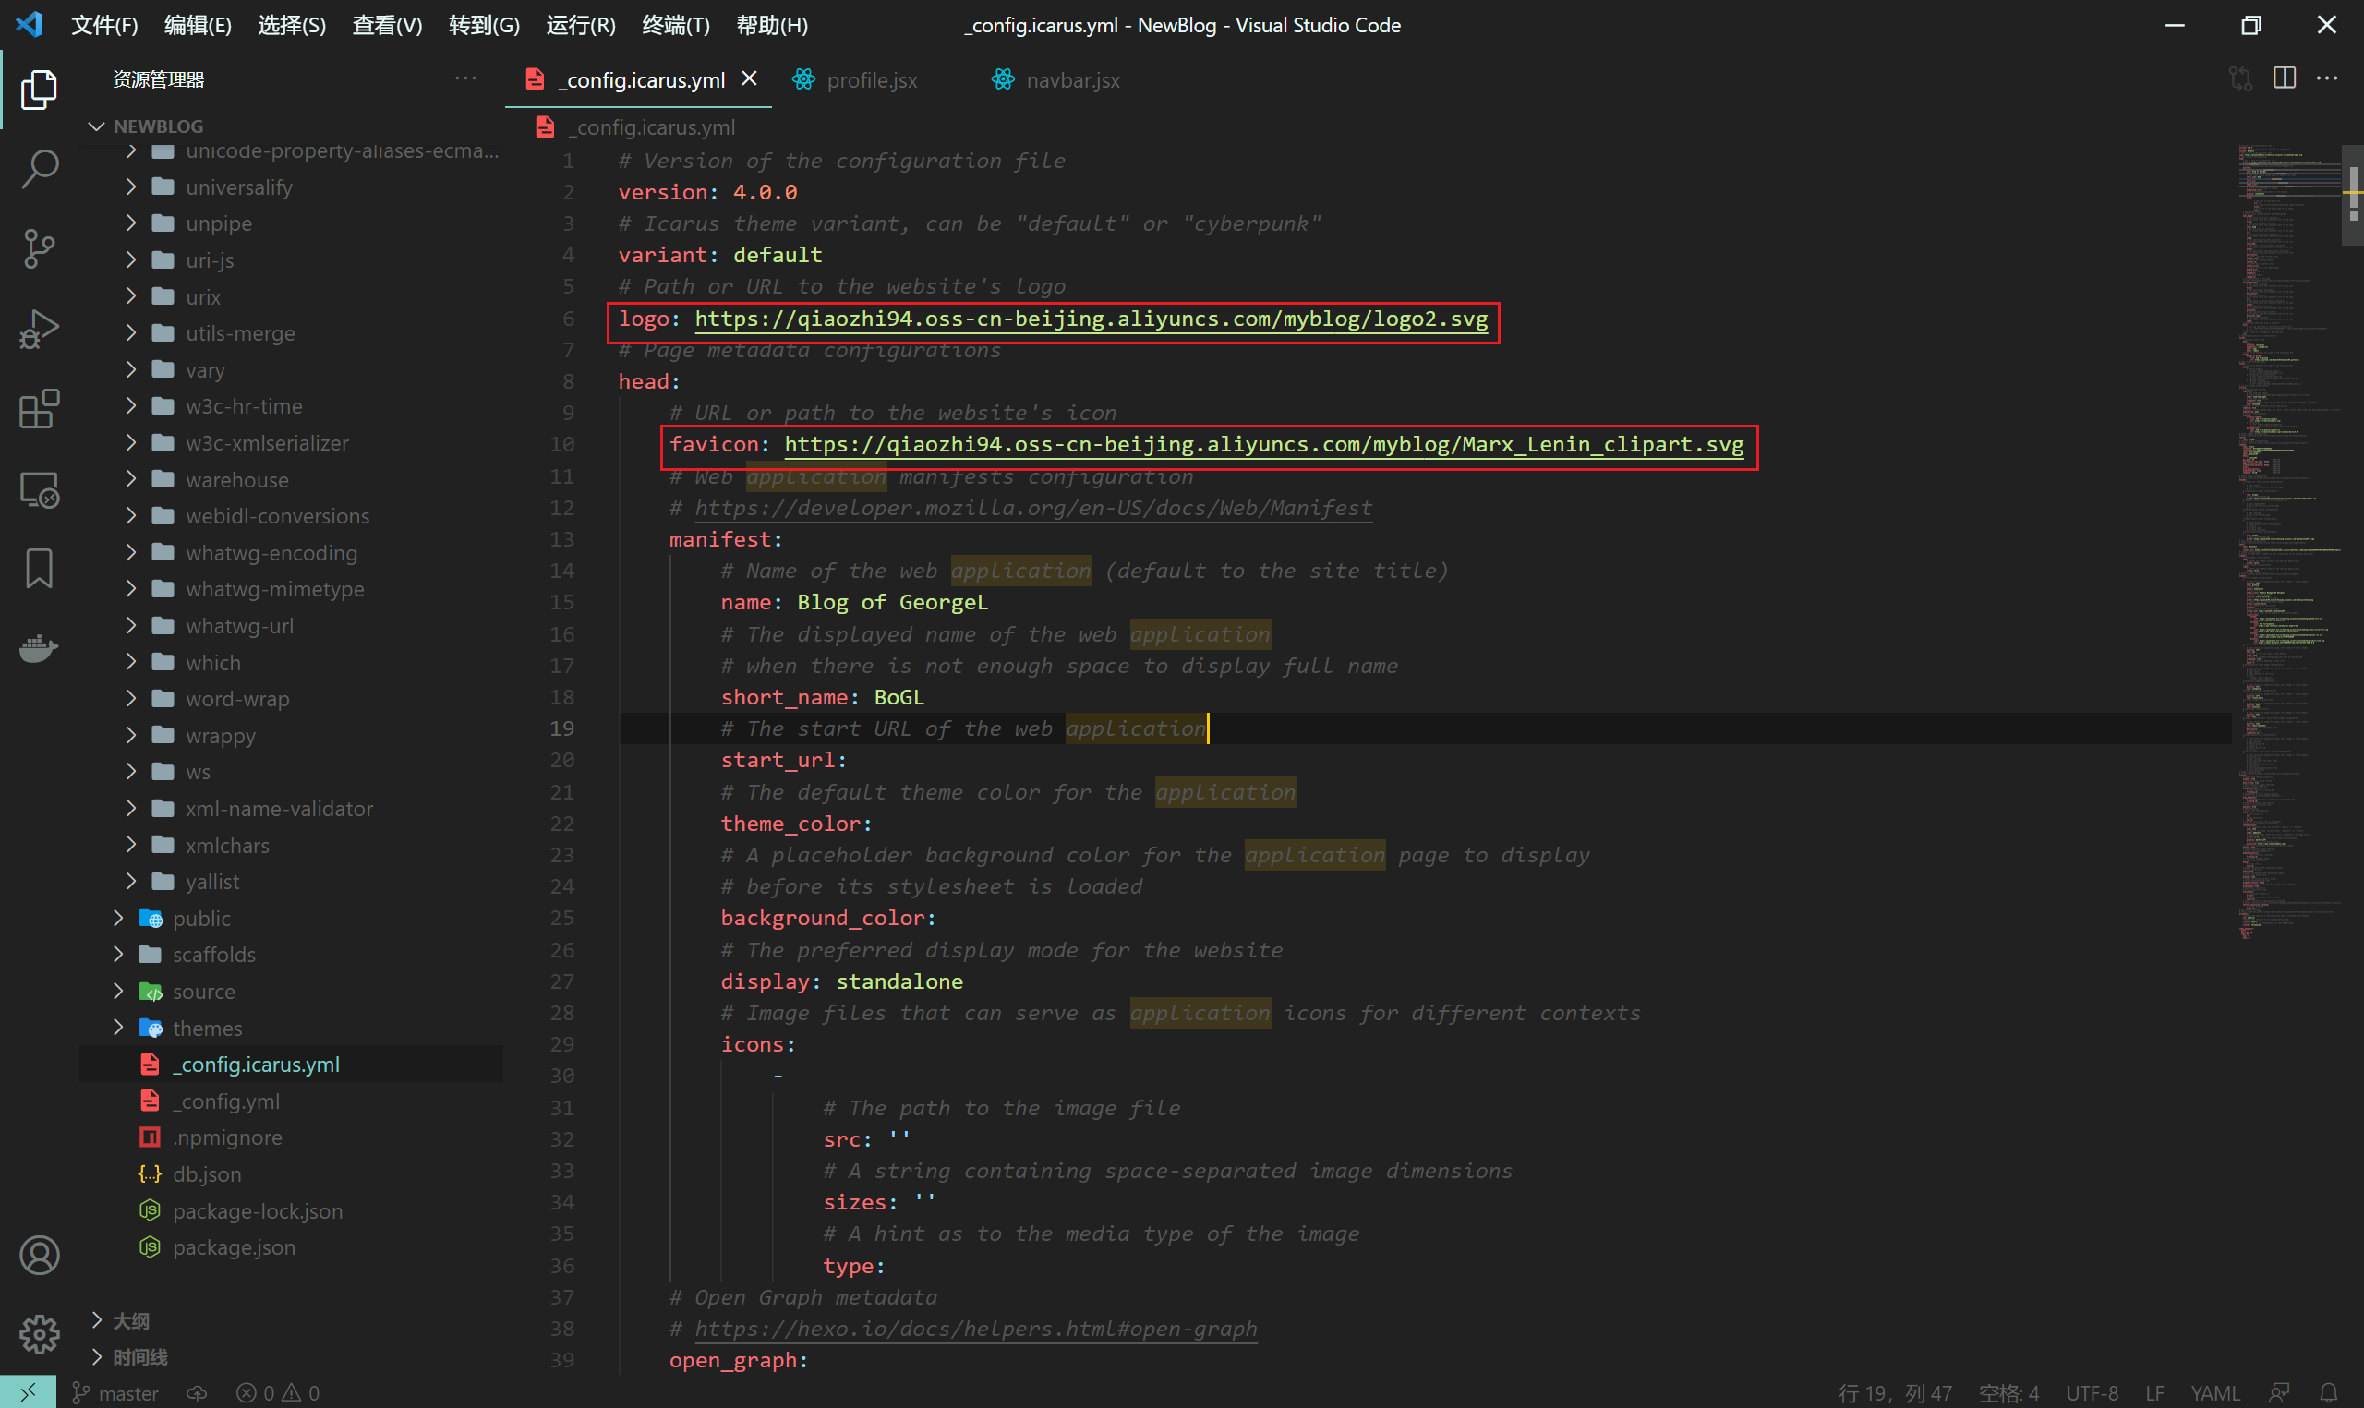Open the Bookmarks panel in the activity bar

[x=39, y=568]
